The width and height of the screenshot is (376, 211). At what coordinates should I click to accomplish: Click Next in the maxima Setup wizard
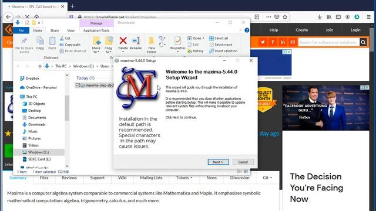218,162
